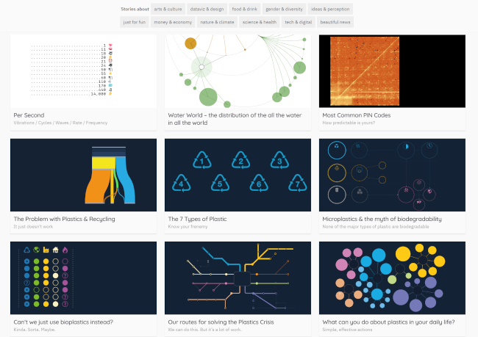This screenshot has height=337, width=478.
Task: Choose the 'food & drink' category tag
Action: [245, 10]
